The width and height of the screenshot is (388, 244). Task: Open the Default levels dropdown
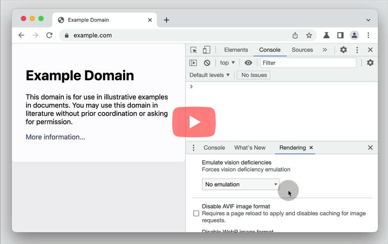[x=210, y=75]
